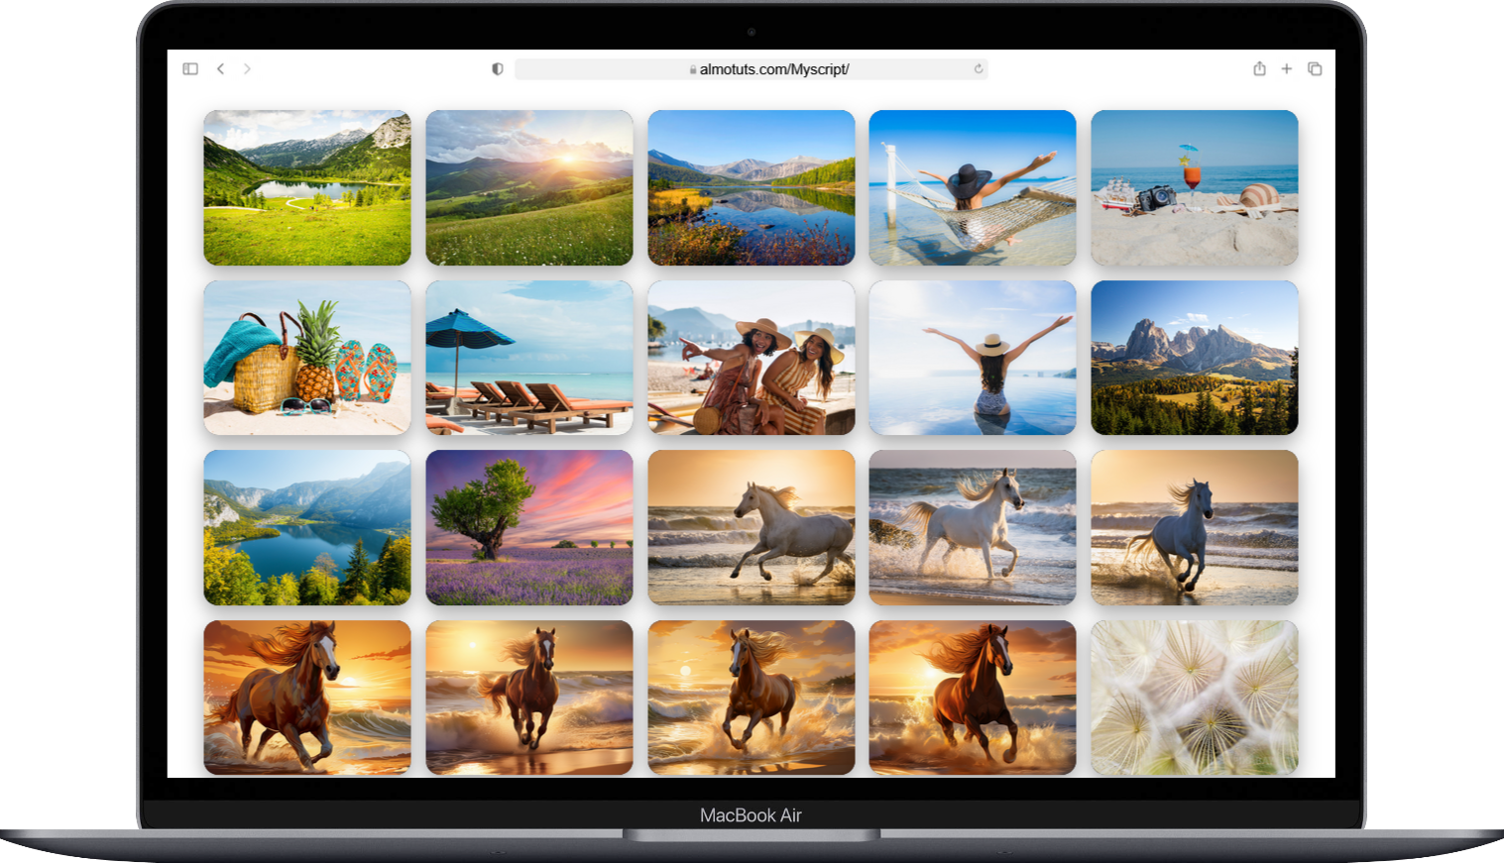Click the forward navigation arrow
Viewport: 1504px width, 863px height.
point(247,68)
